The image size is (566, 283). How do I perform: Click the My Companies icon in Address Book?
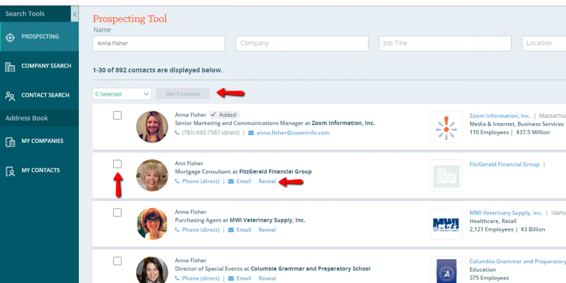pos(10,142)
